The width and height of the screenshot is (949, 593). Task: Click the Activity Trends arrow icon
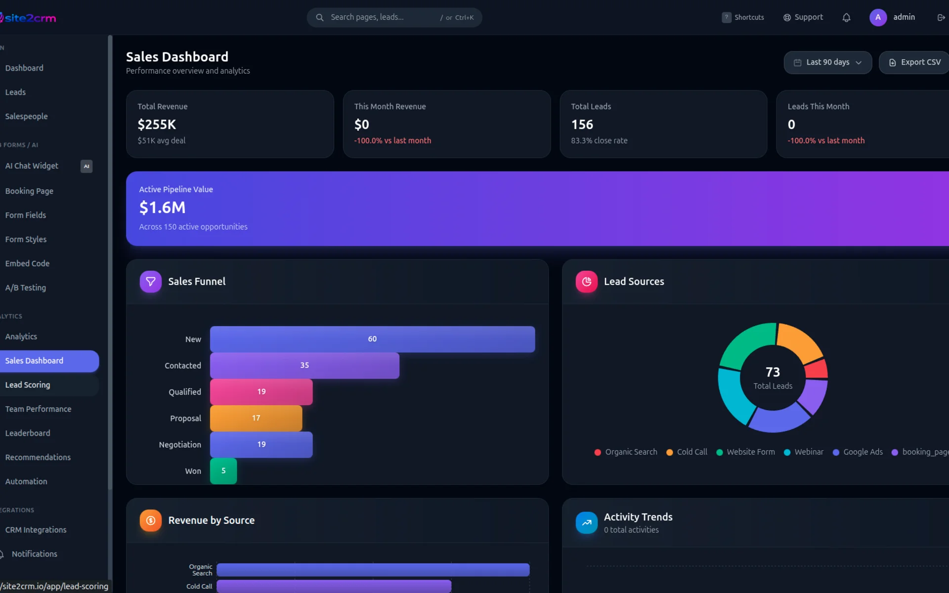coord(586,522)
